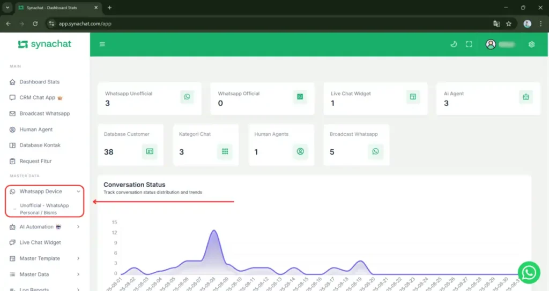
Task: Click the Kategori Chat grid icon
Action: tap(225, 151)
